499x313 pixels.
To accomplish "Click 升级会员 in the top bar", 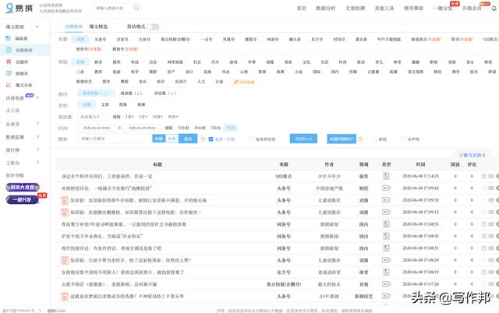I will click(472, 9).
